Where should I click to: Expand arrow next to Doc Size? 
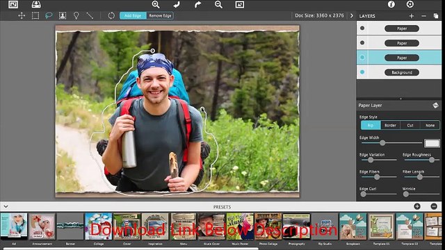point(352,16)
